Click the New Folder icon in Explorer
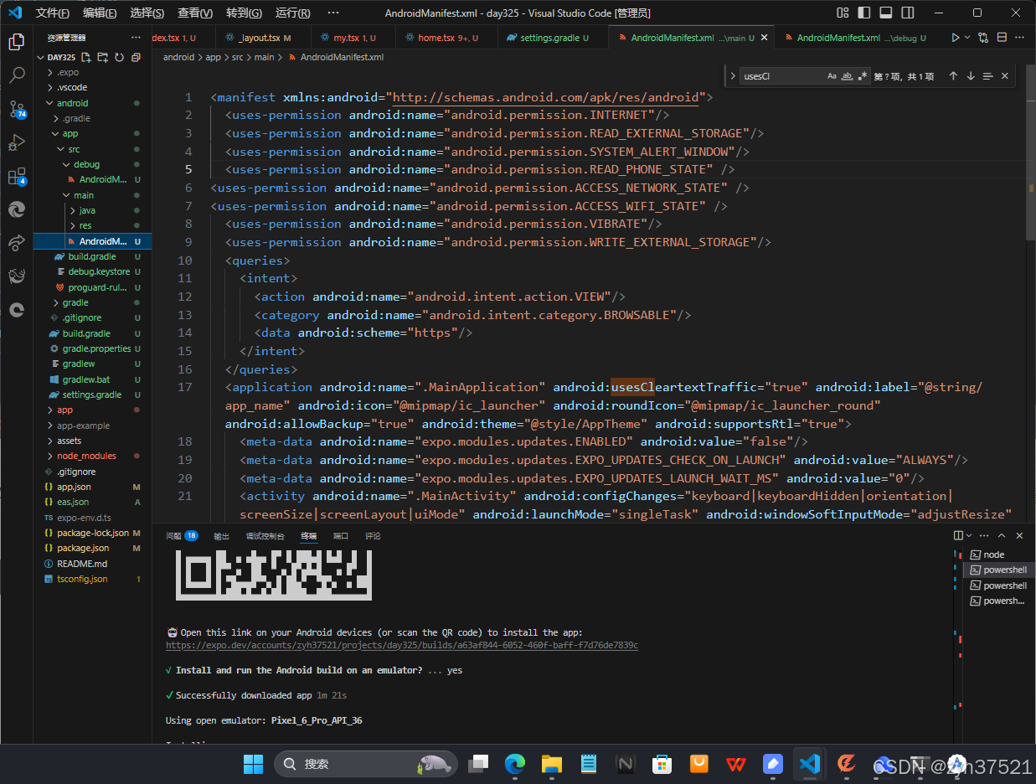This screenshot has width=1036, height=784. [103, 57]
